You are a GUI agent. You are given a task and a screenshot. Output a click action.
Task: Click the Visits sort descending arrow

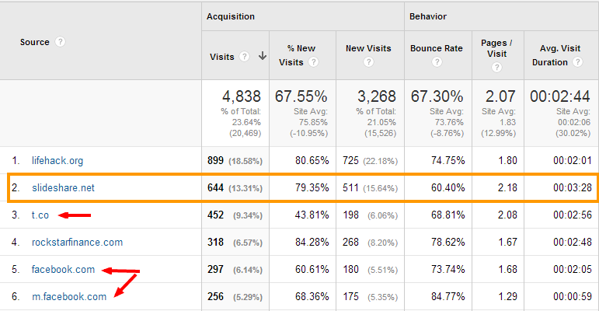263,56
